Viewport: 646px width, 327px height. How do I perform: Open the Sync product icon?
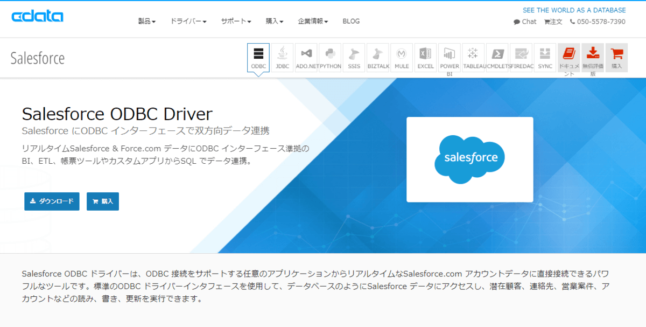(545, 58)
